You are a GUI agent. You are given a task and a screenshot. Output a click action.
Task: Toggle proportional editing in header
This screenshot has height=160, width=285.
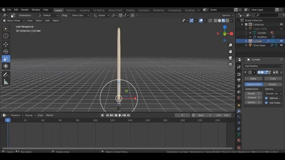tap(133, 16)
